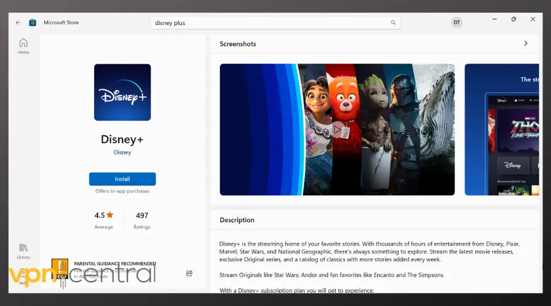Click the Microsoft Store logo icon
Image resolution: width=551 pixels, height=306 pixels.
point(32,23)
